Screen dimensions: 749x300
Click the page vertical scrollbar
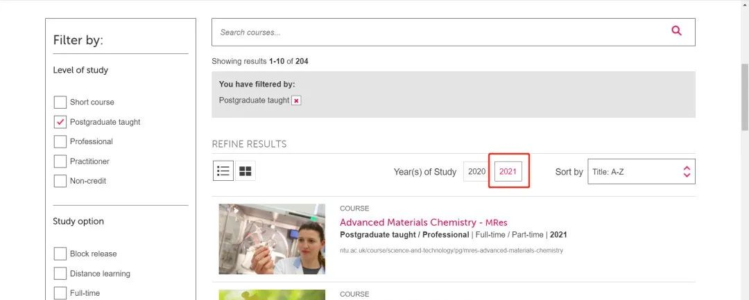(x=744, y=97)
